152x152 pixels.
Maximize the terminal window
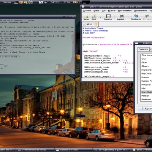pos(69,17)
